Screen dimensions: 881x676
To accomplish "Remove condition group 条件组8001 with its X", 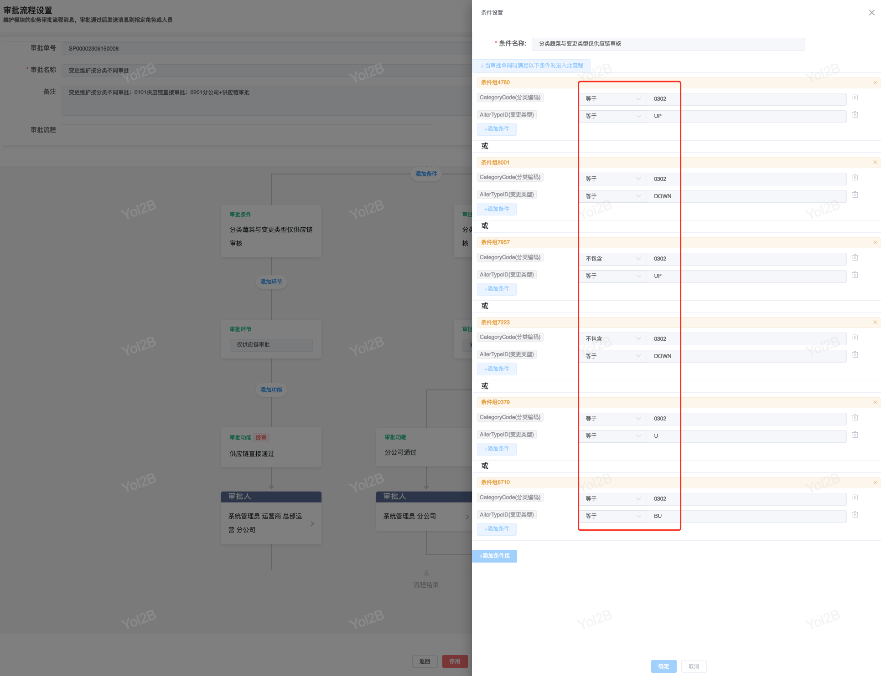I will (x=875, y=163).
